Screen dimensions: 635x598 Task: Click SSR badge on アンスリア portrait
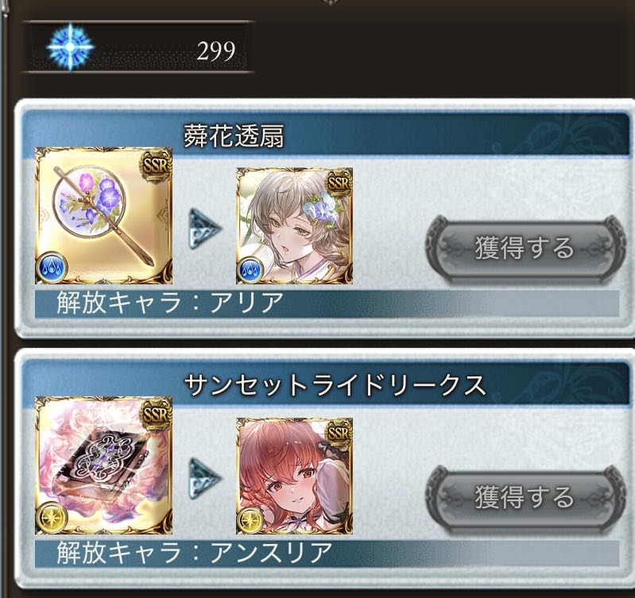tap(339, 433)
